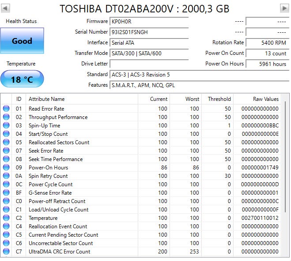The width and height of the screenshot is (291, 261).
Task: Click the Power On Hours value
Action: click(268, 64)
